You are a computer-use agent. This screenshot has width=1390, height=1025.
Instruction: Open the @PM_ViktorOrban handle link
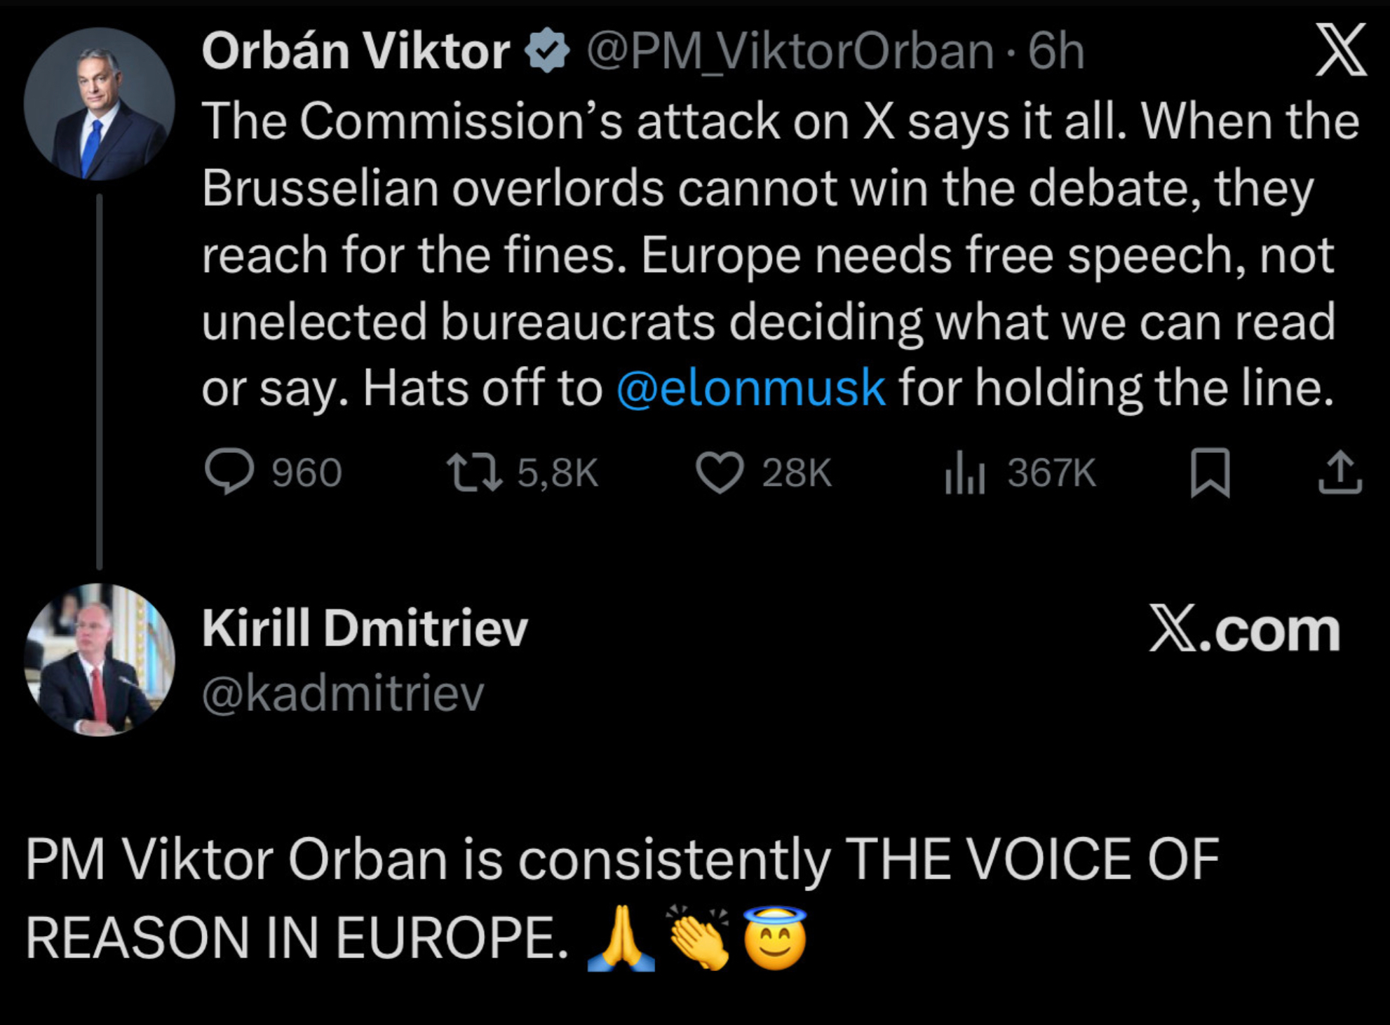coord(790,51)
